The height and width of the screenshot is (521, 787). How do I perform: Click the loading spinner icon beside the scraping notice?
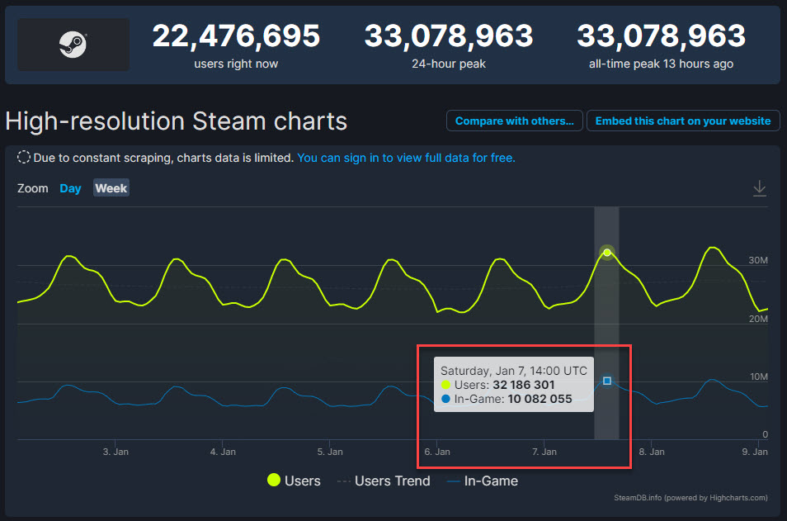[x=24, y=157]
